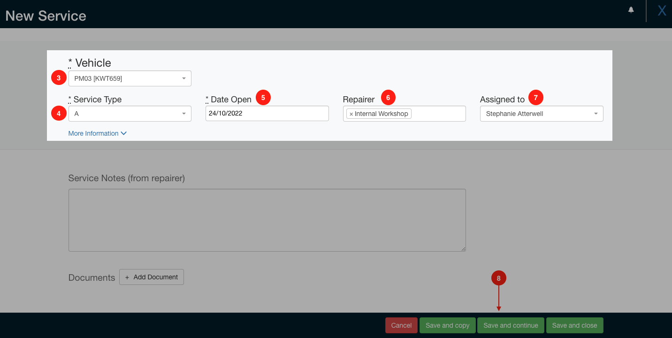Click Save and continue
The image size is (672, 338).
tap(511, 325)
